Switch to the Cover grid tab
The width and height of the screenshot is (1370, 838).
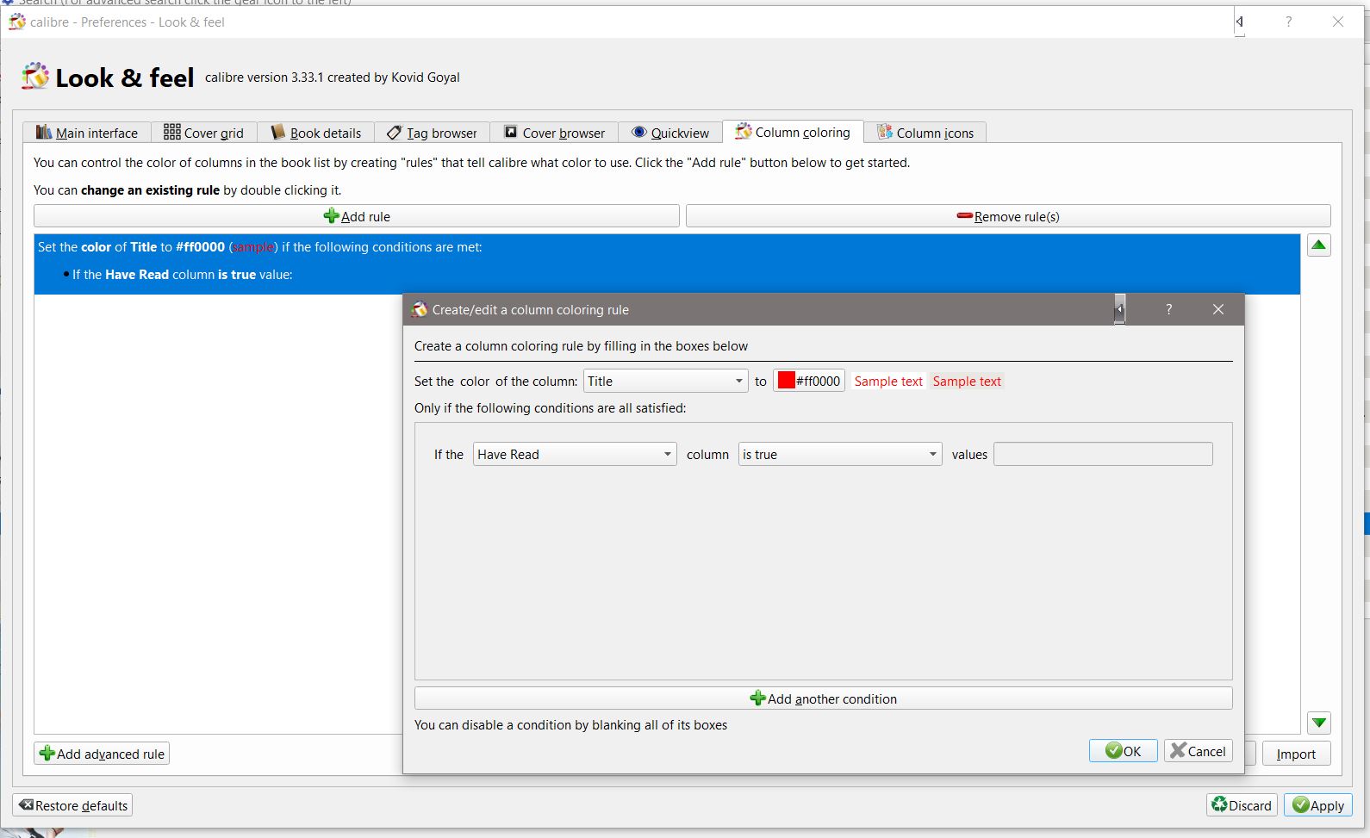[x=204, y=133]
